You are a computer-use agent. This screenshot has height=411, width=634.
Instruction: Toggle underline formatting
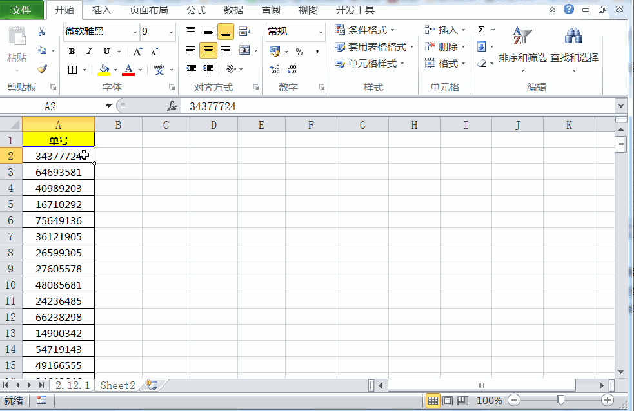coord(106,52)
